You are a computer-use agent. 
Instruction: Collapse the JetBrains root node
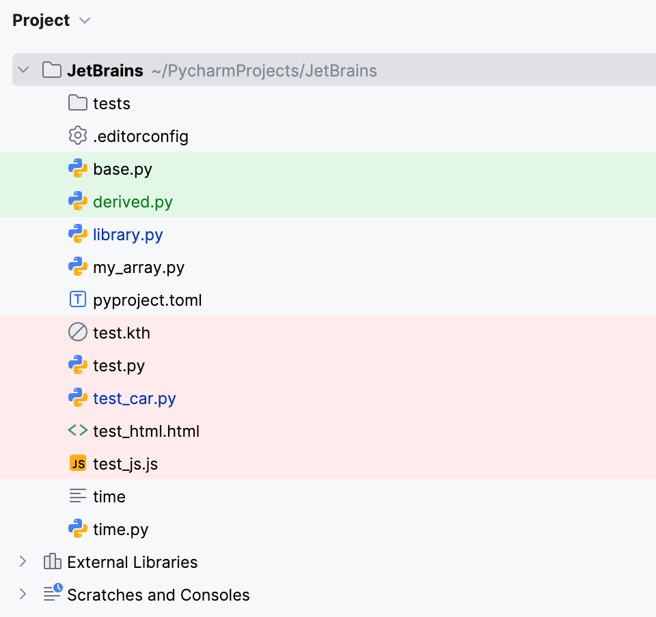[x=23, y=70]
